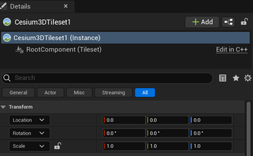The width and height of the screenshot is (253, 156).
Task: Open the Location type dropdown
Action: tap(30, 120)
